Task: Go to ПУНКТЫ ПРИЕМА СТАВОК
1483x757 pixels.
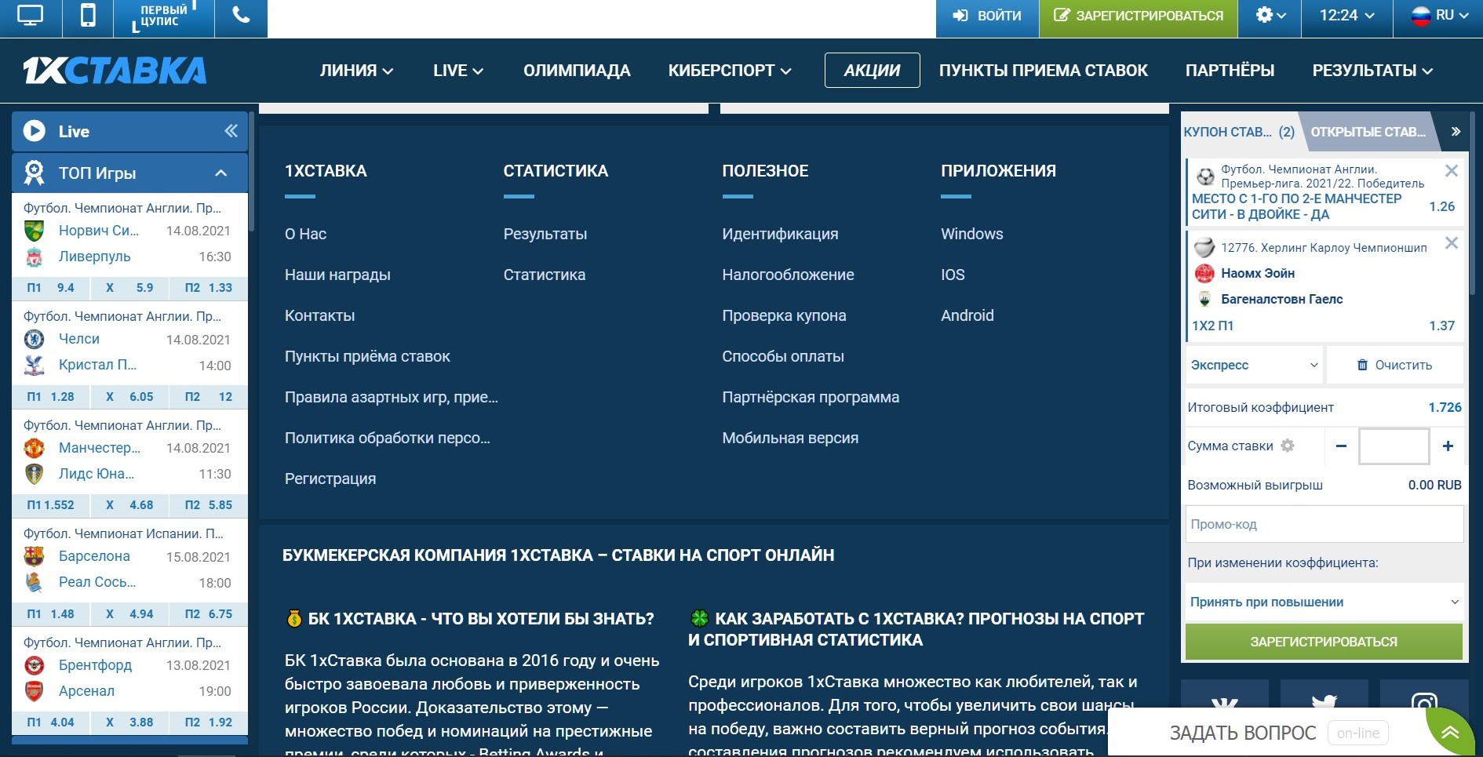Action: click(1044, 71)
